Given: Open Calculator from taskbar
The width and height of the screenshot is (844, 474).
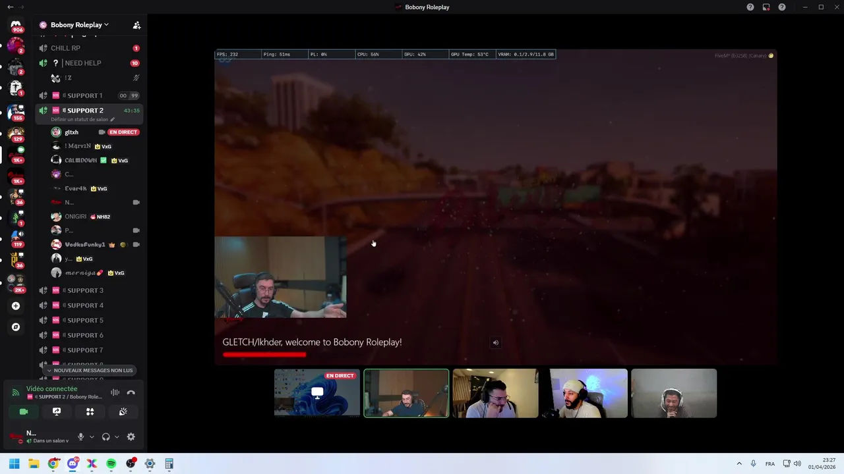Looking at the screenshot, I should tap(169, 464).
